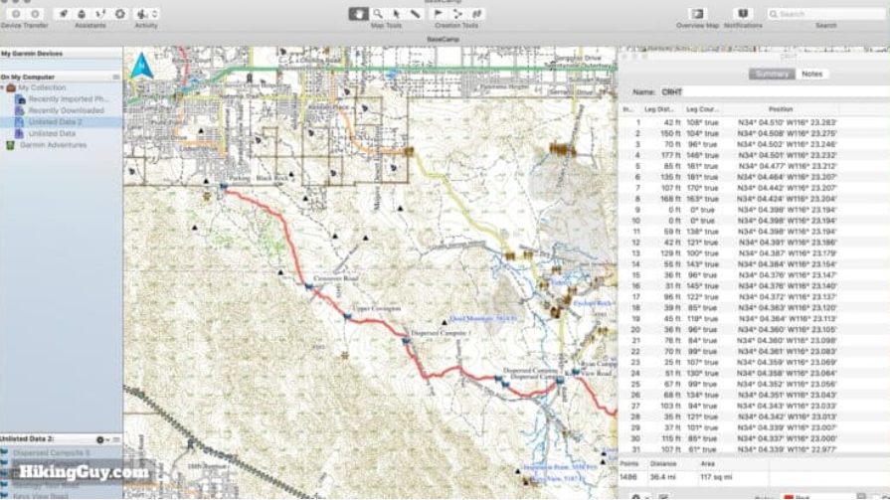The width and height of the screenshot is (890, 500).
Task: Open the Unlisted Data 2 gear menu
Action: [x=102, y=439]
